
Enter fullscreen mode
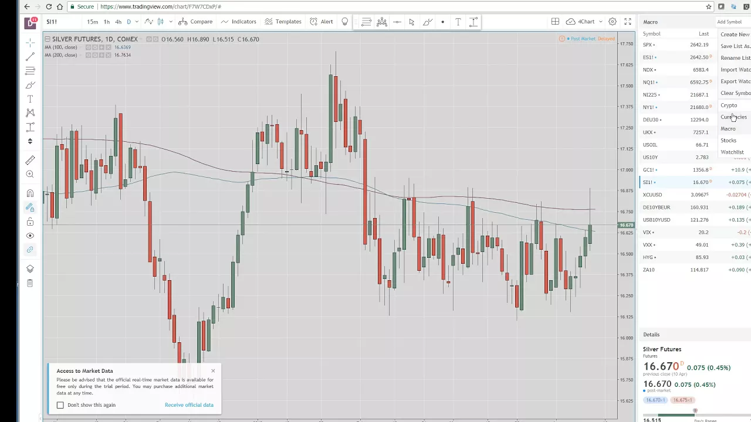coord(628,22)
